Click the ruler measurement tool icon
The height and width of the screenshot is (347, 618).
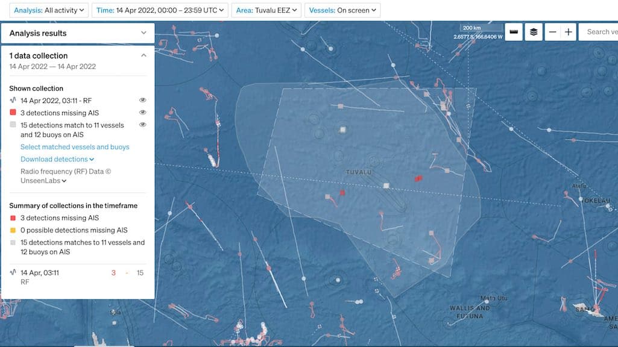514,31
